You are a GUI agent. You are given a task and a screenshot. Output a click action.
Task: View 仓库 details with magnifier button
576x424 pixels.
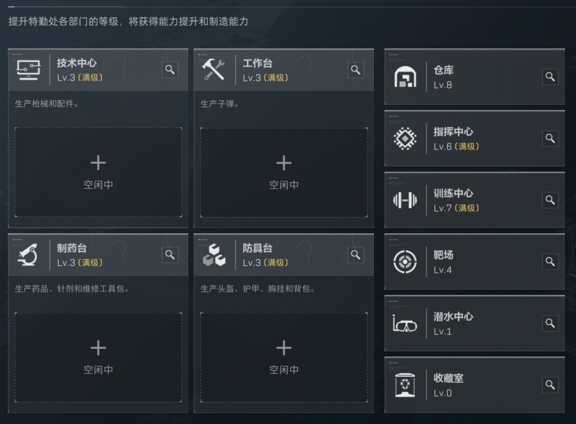[x=550, y=77]
